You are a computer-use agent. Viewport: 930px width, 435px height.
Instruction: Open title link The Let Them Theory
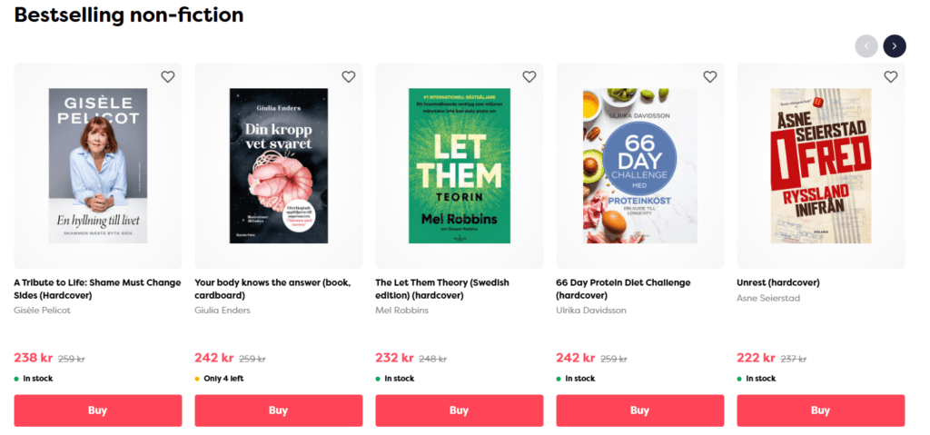(x=442, y=289)
